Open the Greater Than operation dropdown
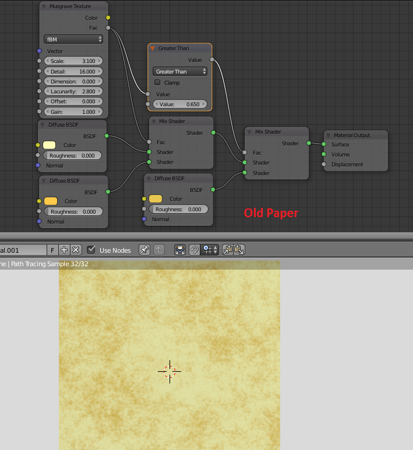This screenshot has height=450, width=413. pyautogui.click(x=180, y=71)
